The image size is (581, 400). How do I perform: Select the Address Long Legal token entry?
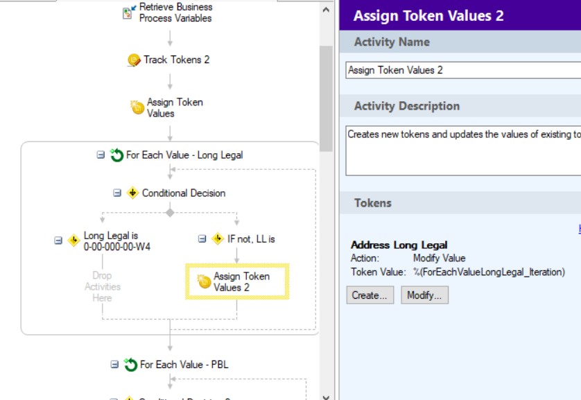[399, 245]
